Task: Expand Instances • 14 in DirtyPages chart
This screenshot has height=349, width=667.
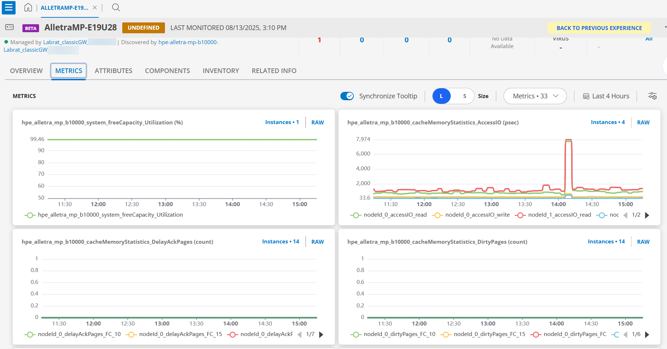Action: (606, 242)
